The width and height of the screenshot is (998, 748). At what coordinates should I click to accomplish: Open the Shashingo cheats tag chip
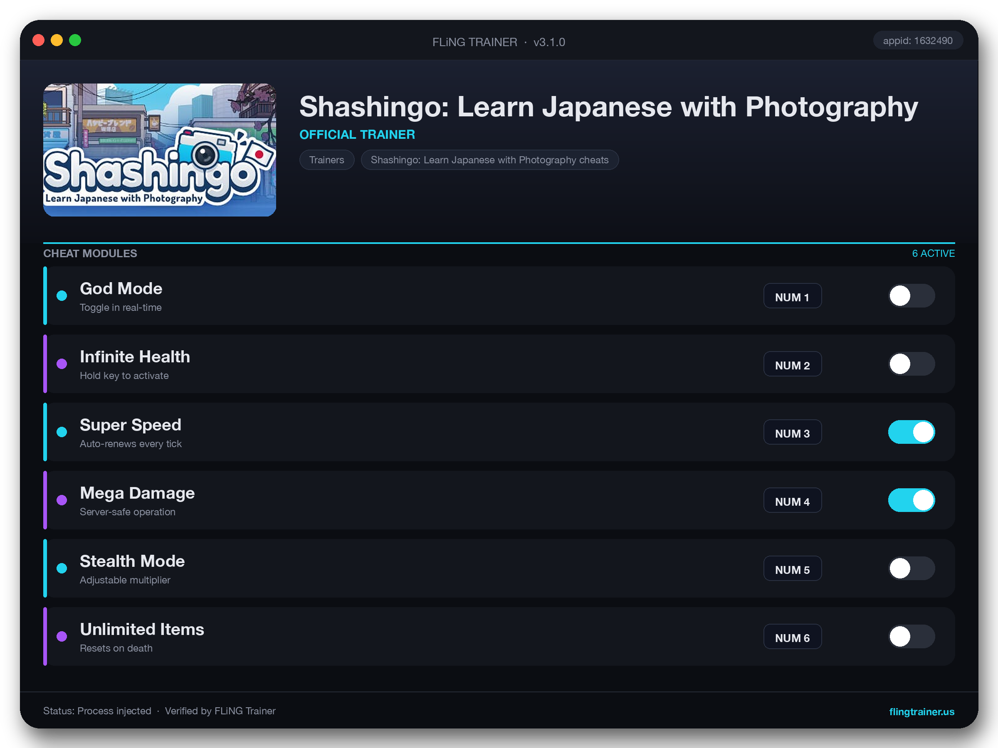[x=489, y=160]
